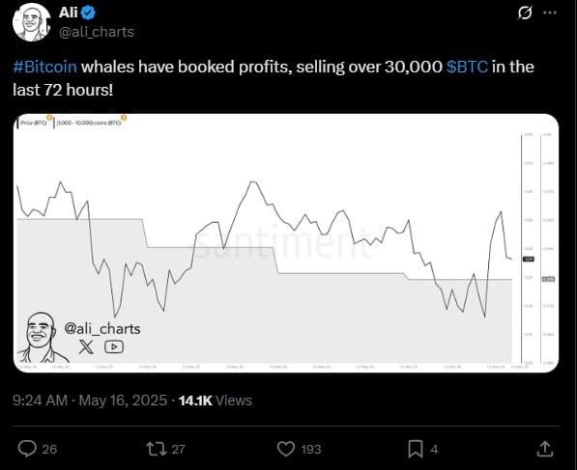Image resolution: width=577 pixels, height=470 pixels.
Task: Open the Grok slash-circle icon
Action: [525, 13]
